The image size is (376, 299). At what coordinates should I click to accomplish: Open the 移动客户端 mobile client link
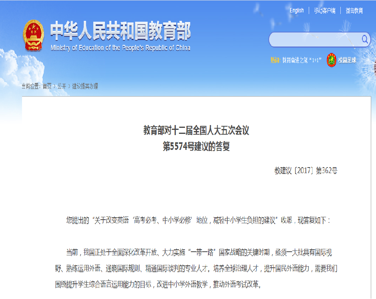tap(324, 11)
